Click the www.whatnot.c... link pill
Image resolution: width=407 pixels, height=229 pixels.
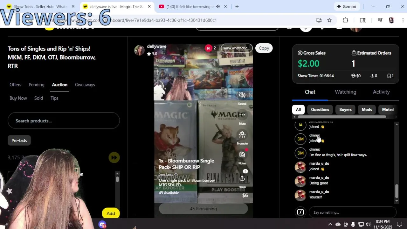(x=237, y=48)
